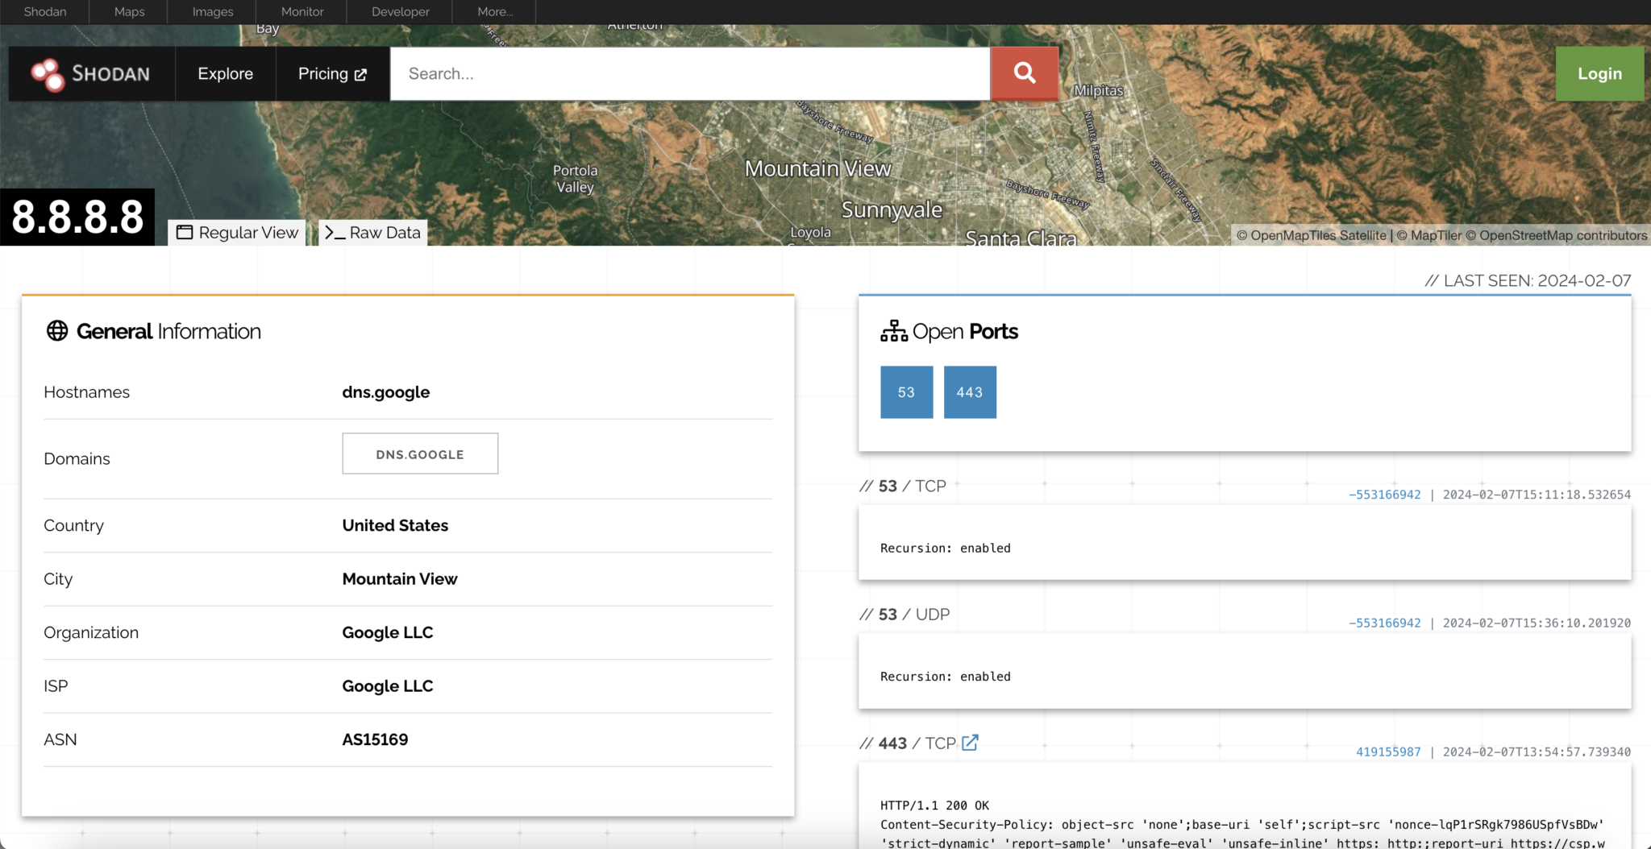Select the DNS.GOOGLE domain button
Viewport: 1651px width, 849px height.
pos(419,453)
